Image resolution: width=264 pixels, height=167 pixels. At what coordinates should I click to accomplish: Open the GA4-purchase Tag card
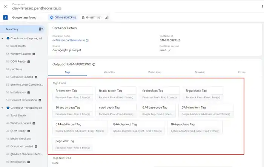pos(195,127)
